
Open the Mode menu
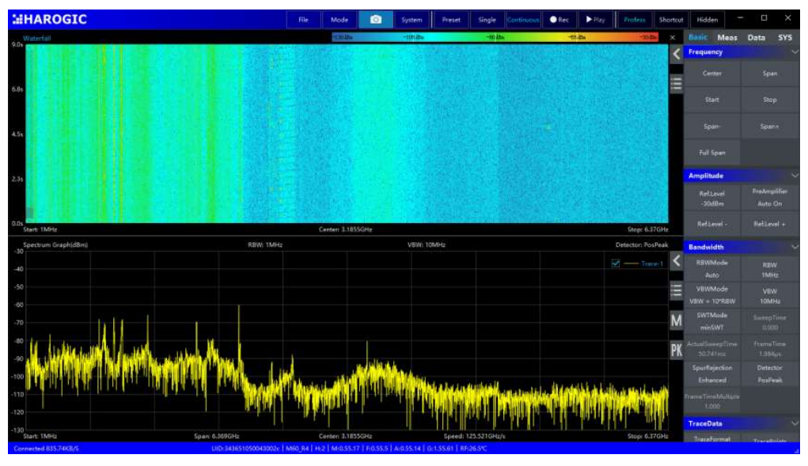(340, 20)
